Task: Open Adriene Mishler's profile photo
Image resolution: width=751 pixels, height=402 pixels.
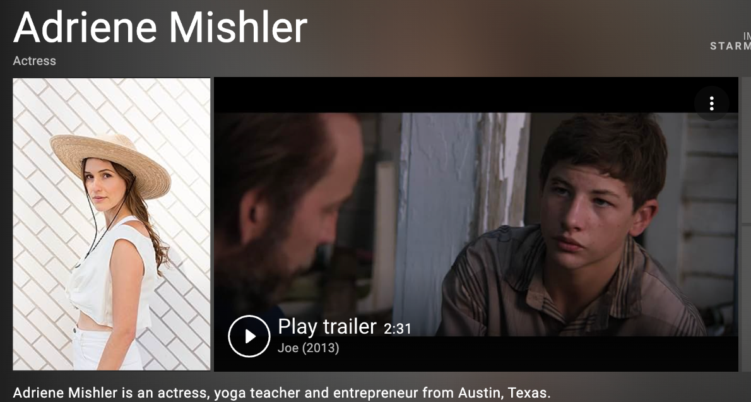Action: pos(111,224)
